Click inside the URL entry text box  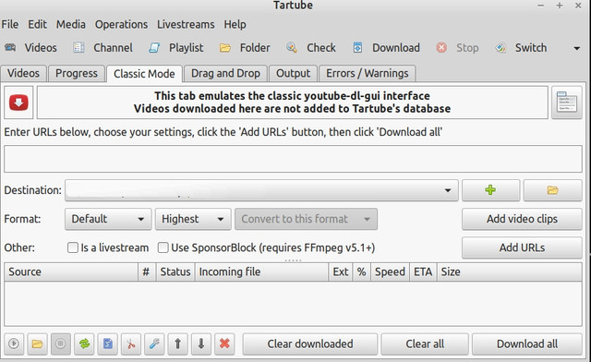click(293, 159)
